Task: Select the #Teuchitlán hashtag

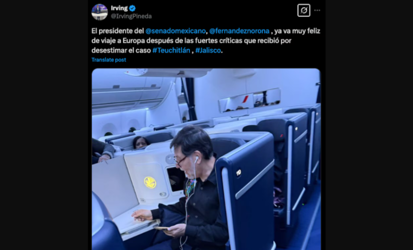Action: tap(171, 51)
